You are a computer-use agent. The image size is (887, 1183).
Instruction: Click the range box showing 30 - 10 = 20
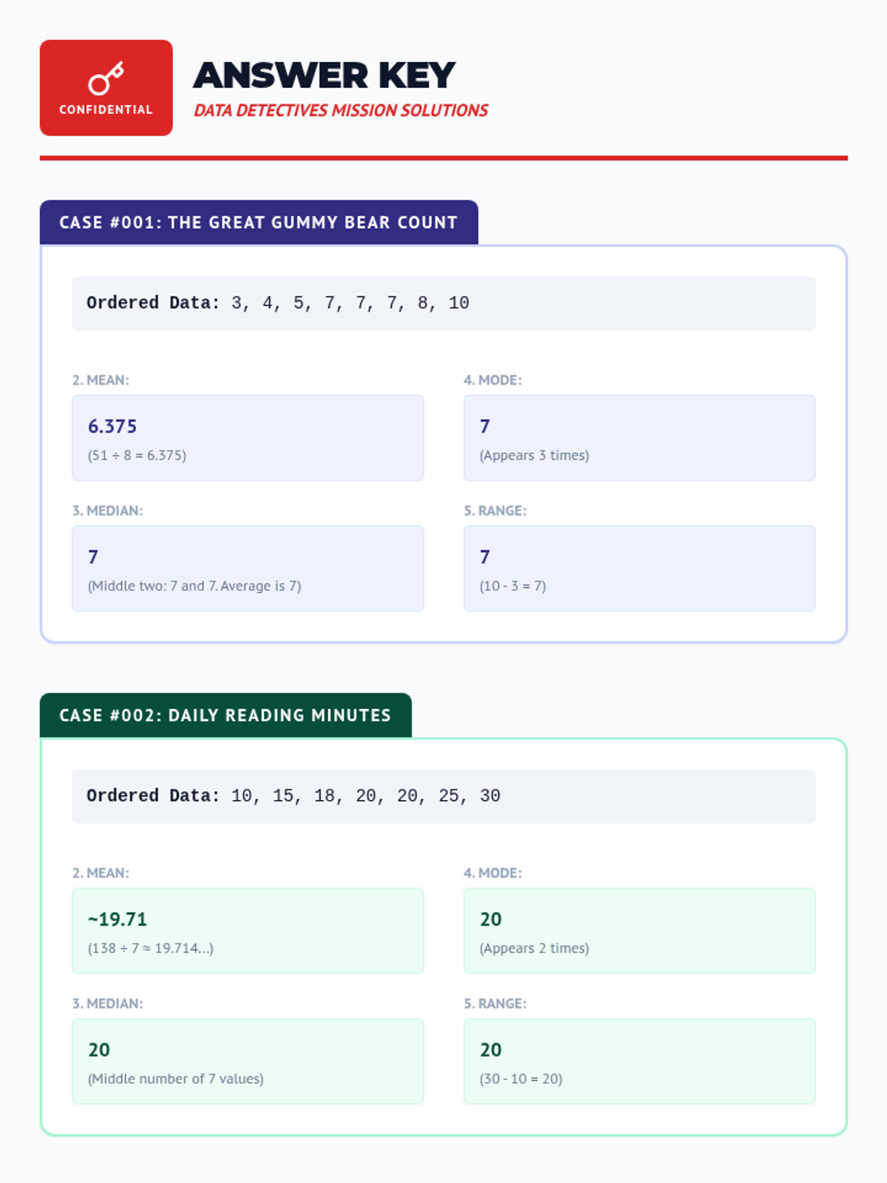(x=639, y=1062)
